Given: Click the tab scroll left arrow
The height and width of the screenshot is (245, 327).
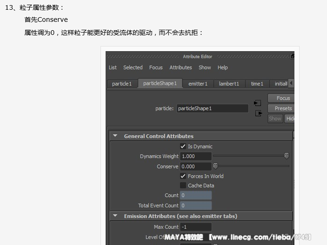Looking at the screenshot, I should point(291,83).
